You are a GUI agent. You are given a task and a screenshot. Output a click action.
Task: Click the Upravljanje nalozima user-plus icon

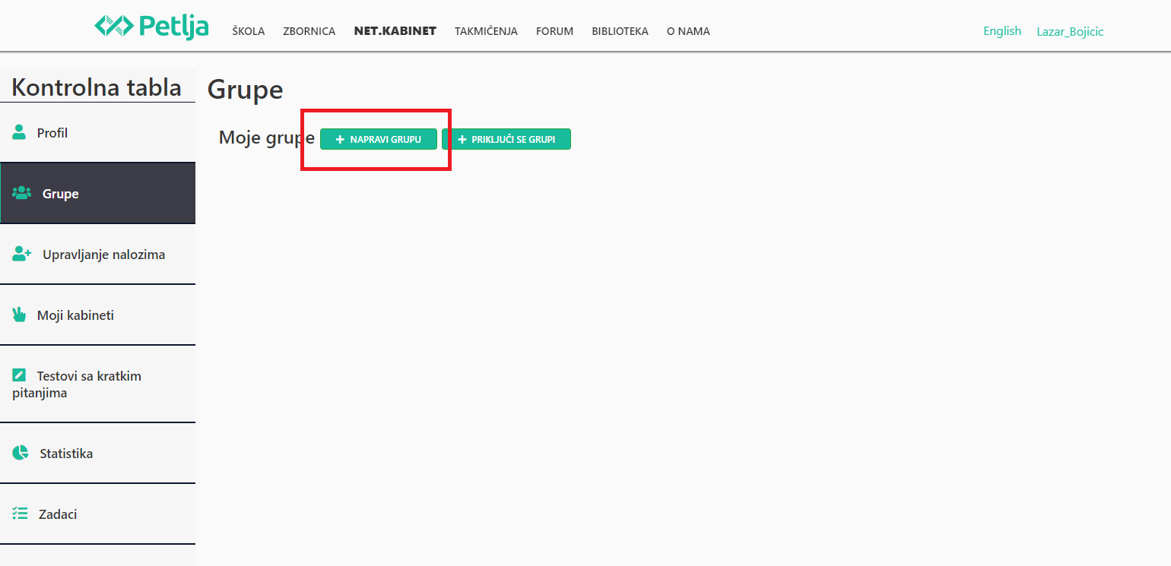[x=22, y=254]
